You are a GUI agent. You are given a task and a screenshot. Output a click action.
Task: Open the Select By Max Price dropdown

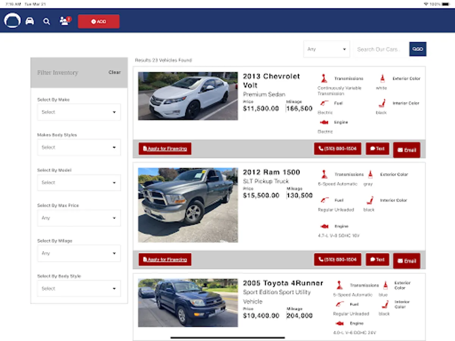point(79,218)
